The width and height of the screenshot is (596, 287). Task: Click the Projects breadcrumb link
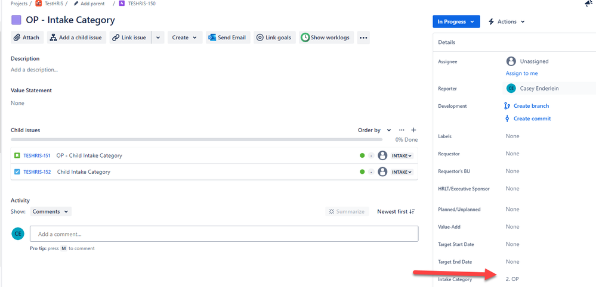coord(19,4)
